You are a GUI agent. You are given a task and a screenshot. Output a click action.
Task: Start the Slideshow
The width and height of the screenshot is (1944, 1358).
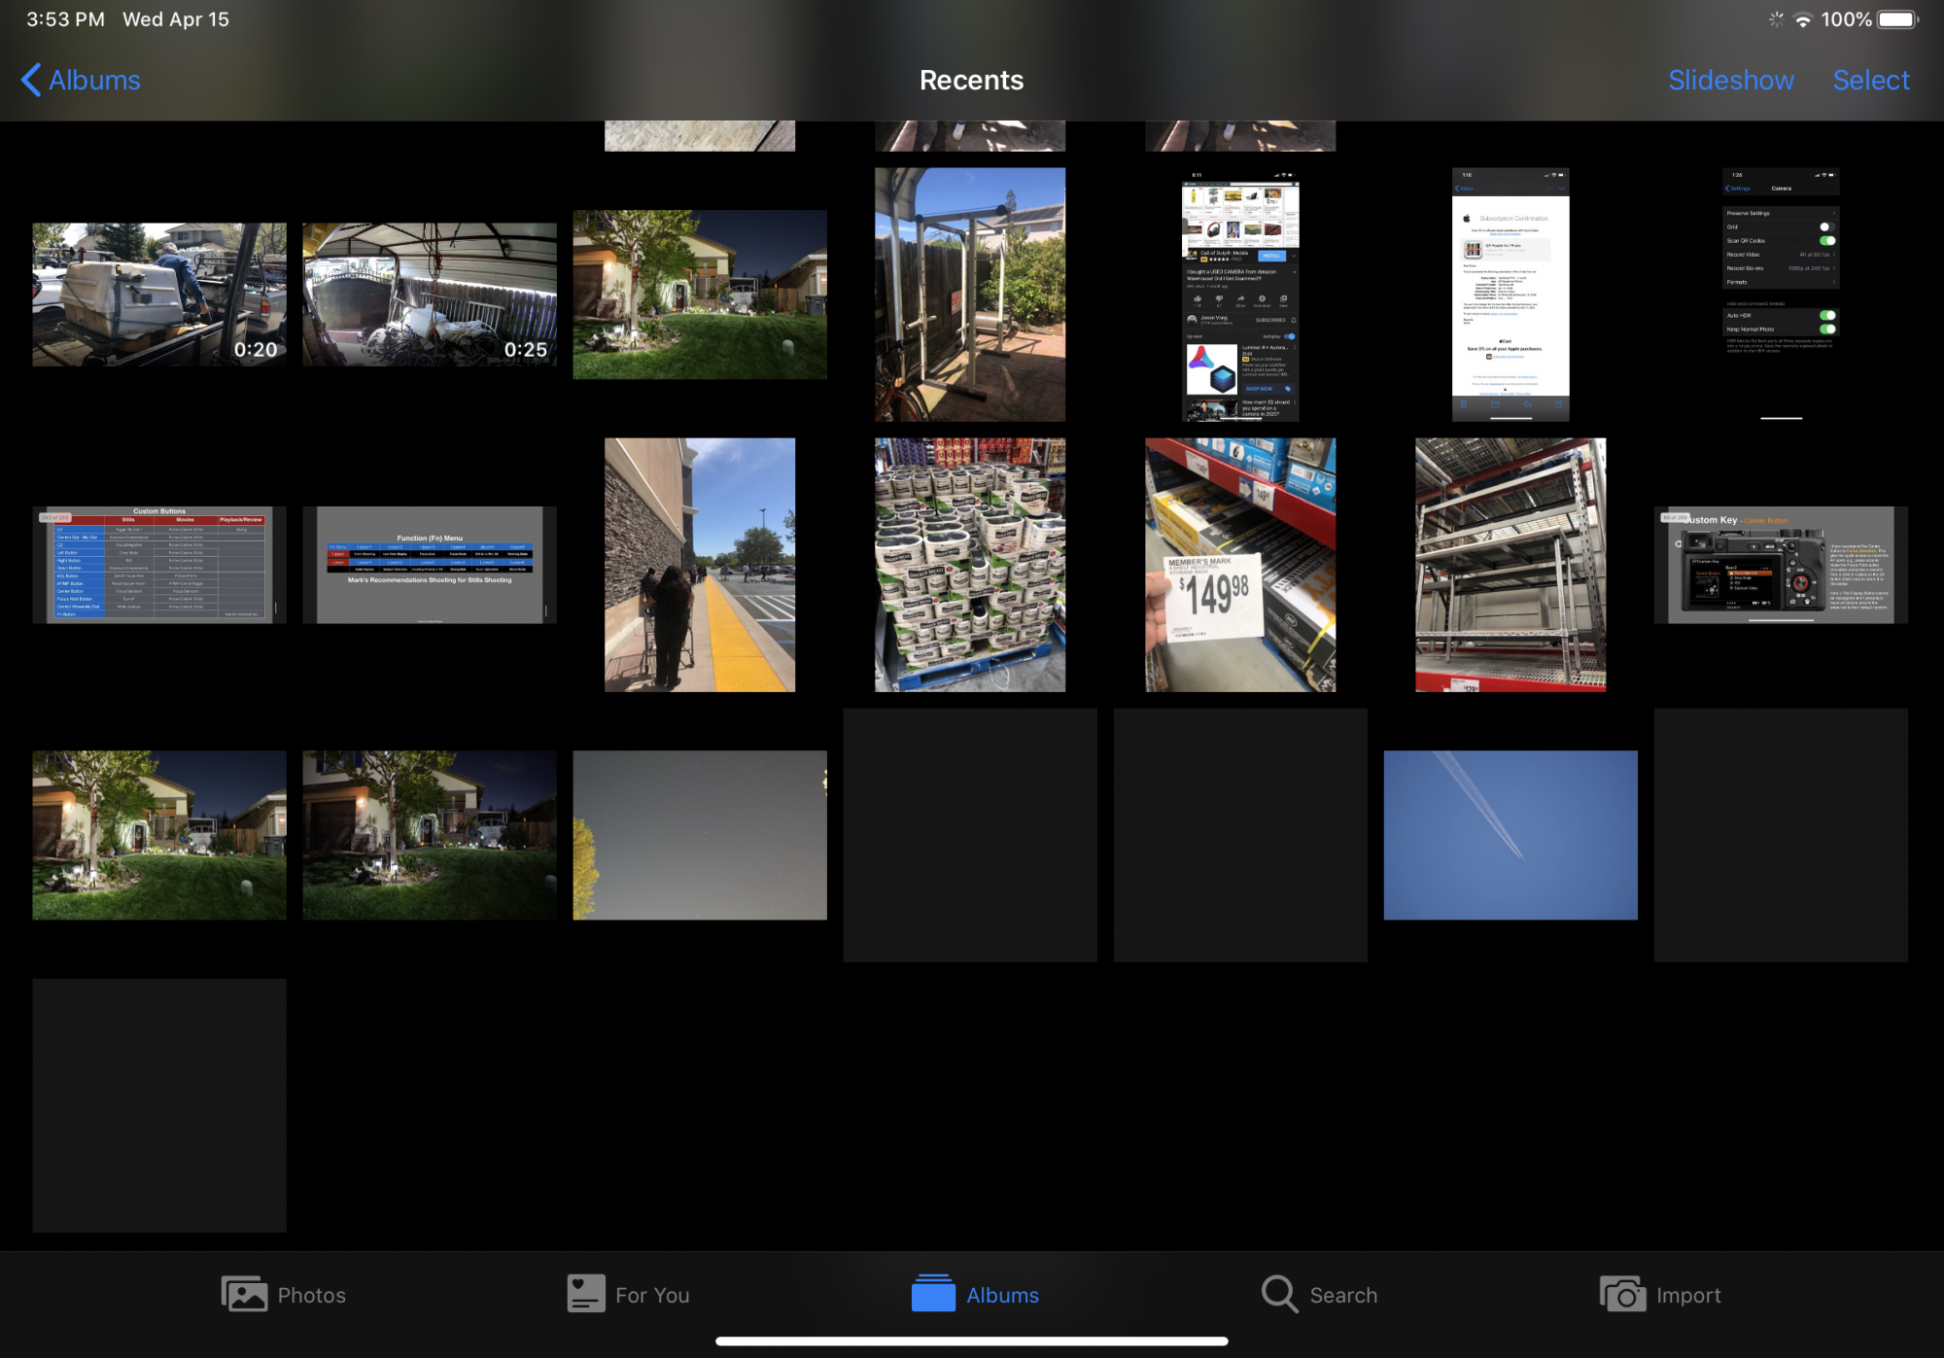click(1730, 80)
